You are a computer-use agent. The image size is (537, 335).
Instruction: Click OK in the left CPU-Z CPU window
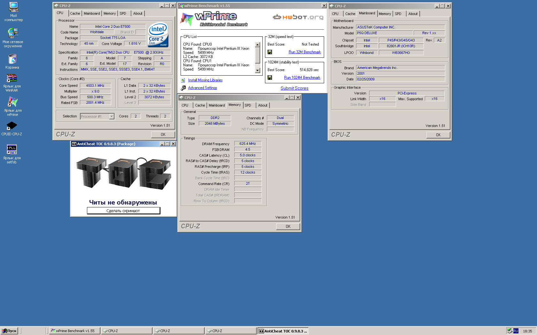click(163, 135)
